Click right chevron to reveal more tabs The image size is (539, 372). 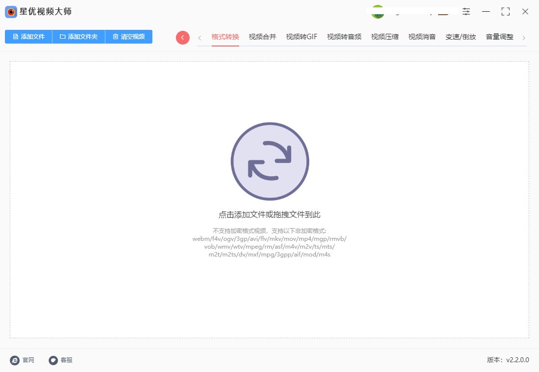tap(524, 37)
